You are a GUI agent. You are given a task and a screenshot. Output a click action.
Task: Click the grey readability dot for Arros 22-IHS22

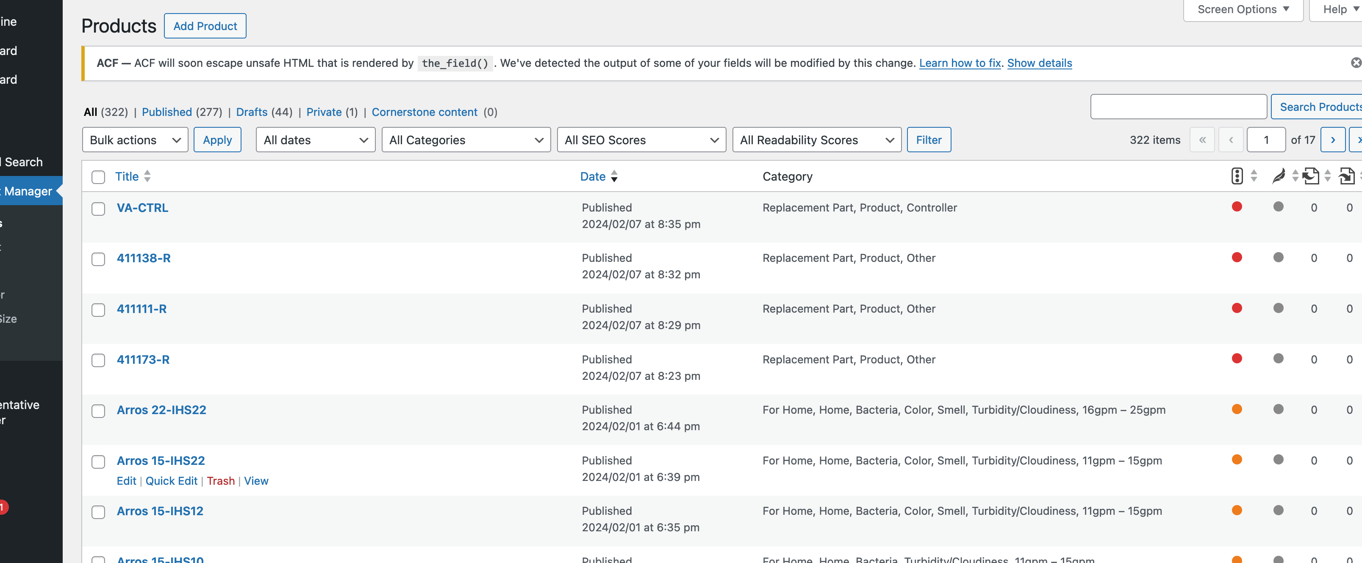tap(1279, 409)
